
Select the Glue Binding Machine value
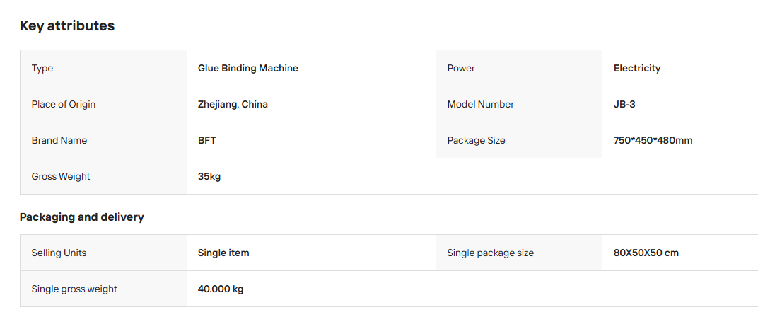tap(248, 68)
